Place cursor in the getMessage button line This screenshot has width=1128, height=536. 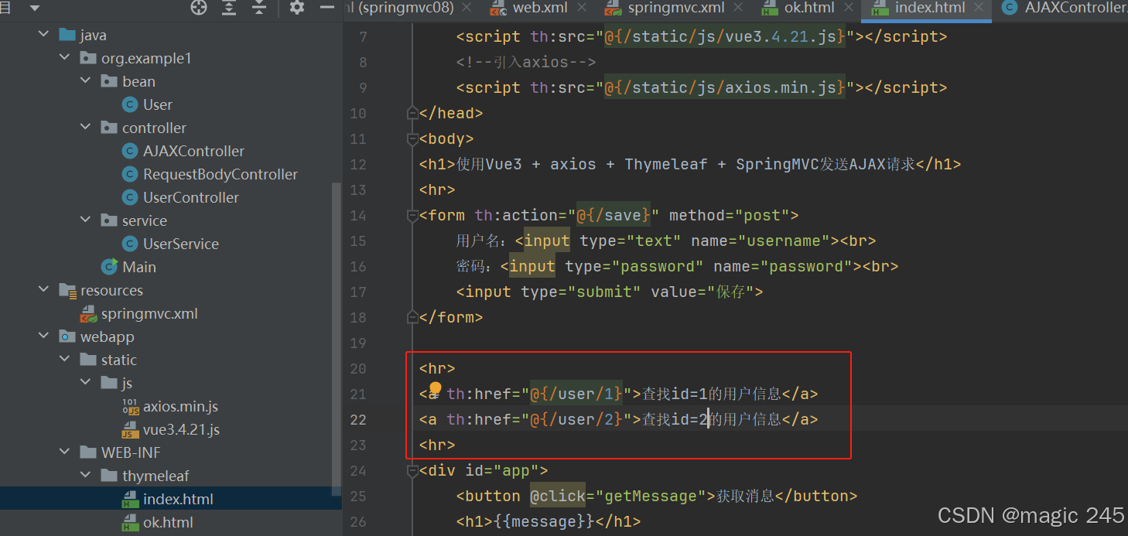pyautogui.click(x=657, y=496)
